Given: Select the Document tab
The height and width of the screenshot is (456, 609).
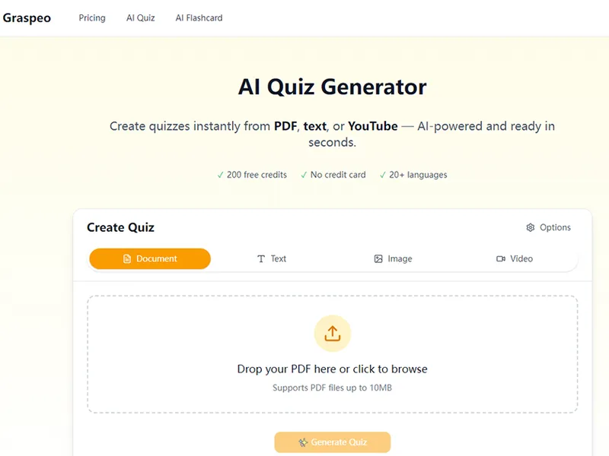Looking at the screenshot, I should (150, 258).
